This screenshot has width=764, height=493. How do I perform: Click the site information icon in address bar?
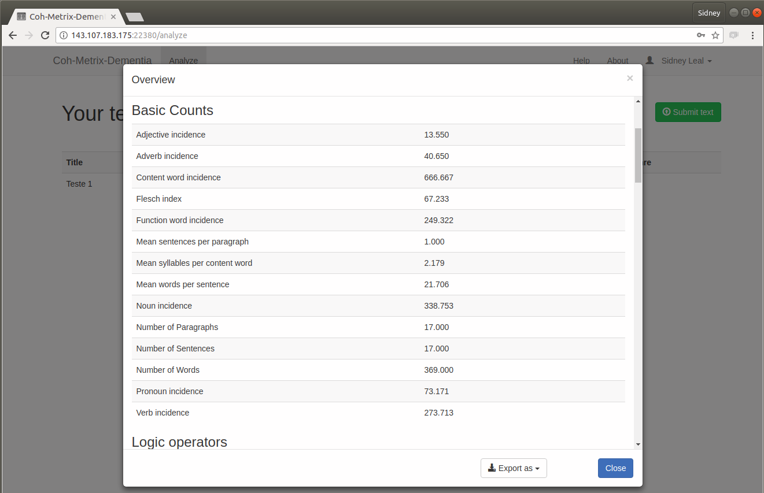pyautogui.click(x=64, y=35)
